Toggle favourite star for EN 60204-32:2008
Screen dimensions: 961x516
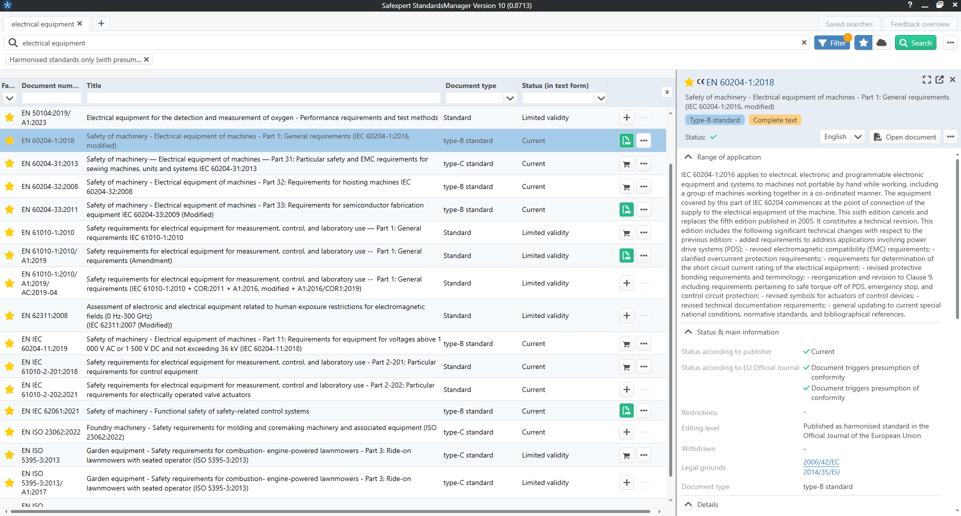(x=9, y=186)
